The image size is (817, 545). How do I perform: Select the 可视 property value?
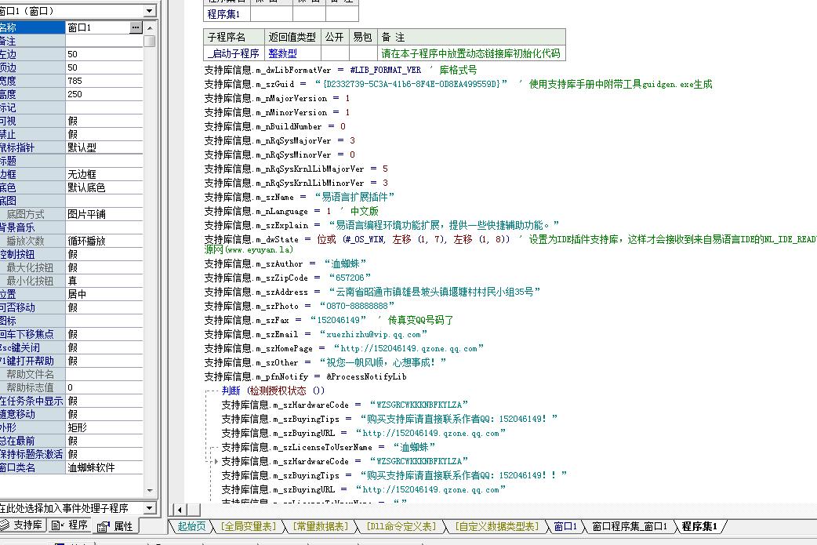click(104, 121)
